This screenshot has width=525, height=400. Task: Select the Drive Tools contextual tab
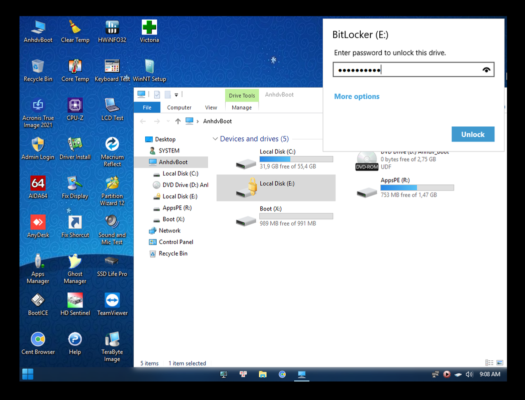point(242,95)
